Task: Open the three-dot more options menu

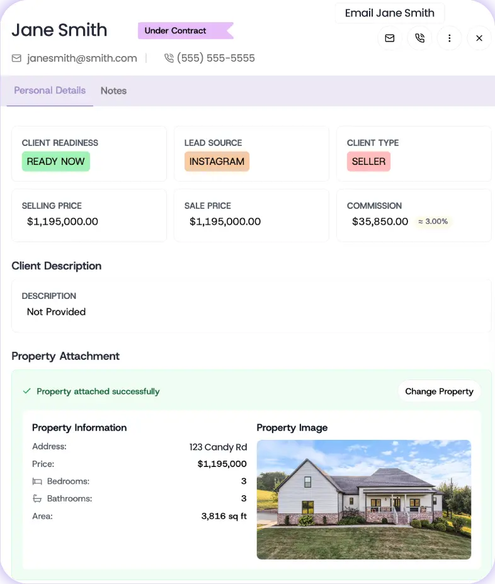Action: click(450, 38)
